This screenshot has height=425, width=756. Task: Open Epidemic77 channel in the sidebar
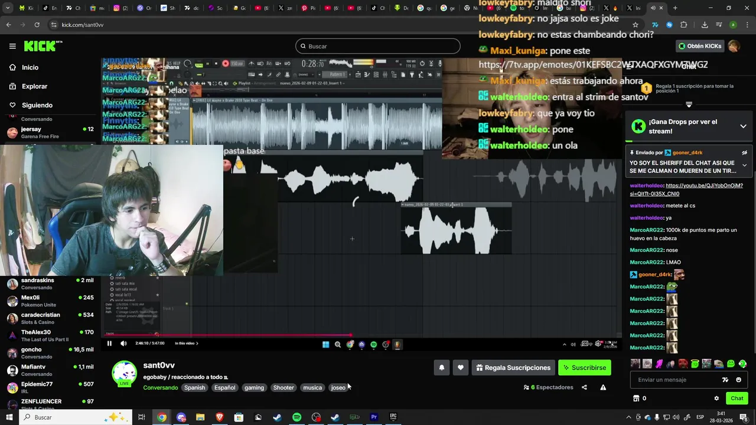click(50, 388)
